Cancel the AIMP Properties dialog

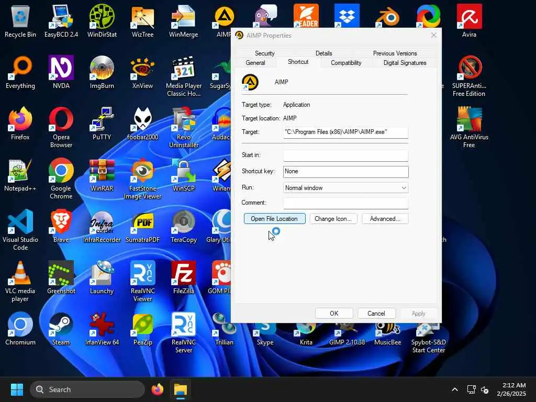[376, 314]
